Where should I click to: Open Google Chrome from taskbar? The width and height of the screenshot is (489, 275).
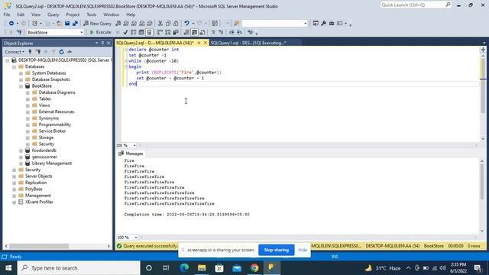click(254, 268)
